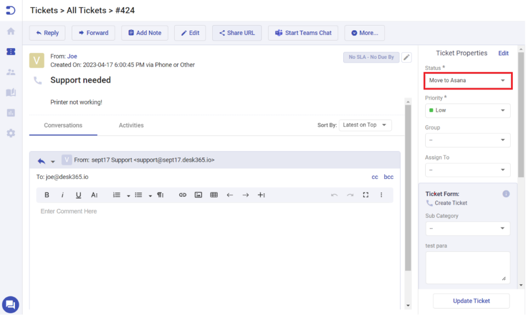Image resolution: width=526 pixels, height=320 pixels.
Task: Open the Reports chart icon in sidebar
Action: point(11,113)
